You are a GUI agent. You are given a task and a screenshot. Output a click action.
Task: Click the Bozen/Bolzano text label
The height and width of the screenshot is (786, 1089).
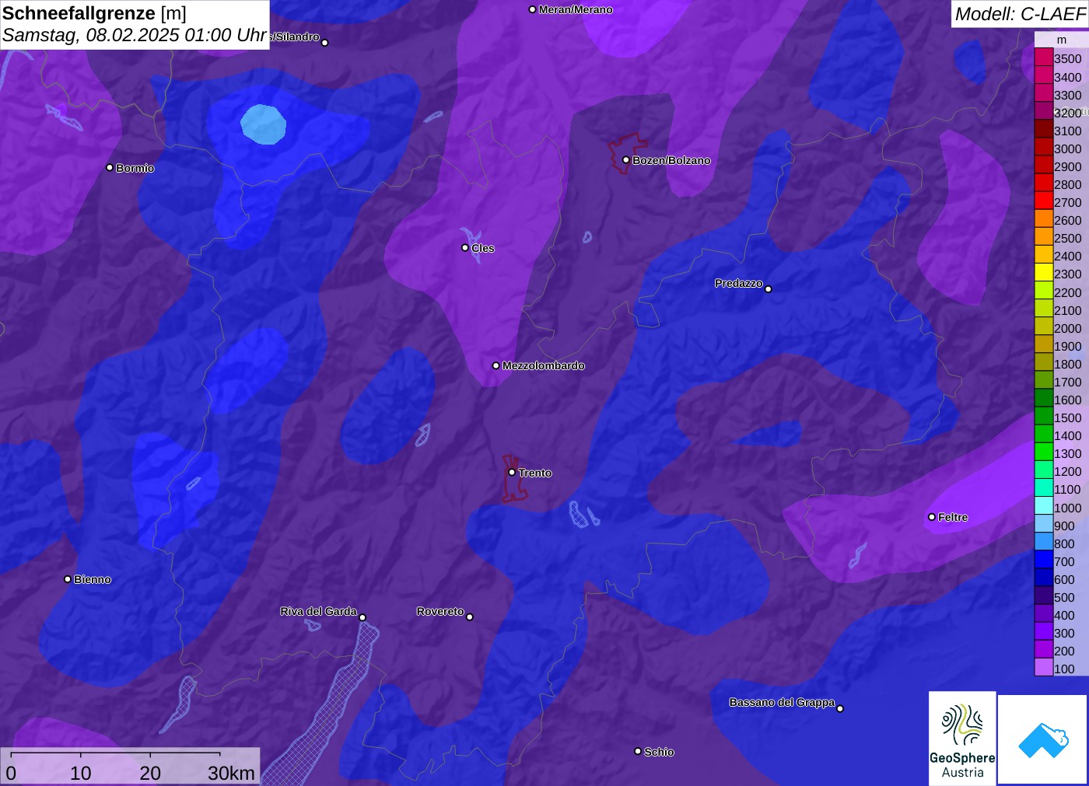[671, 160]
